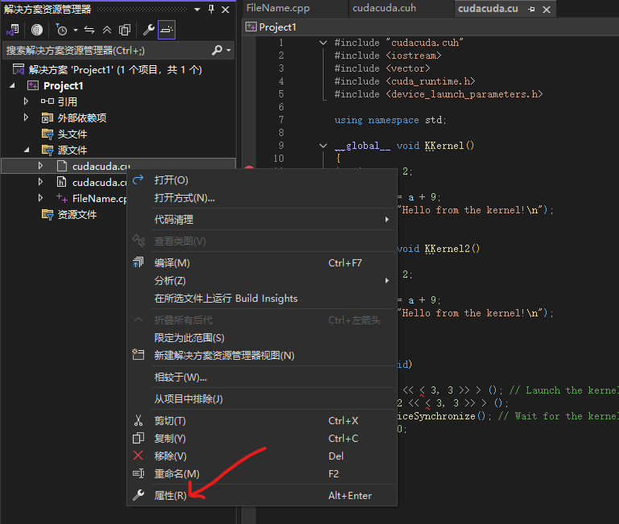
Task: Click 重命名(M) in the context menu
Action: coord(176,474)
